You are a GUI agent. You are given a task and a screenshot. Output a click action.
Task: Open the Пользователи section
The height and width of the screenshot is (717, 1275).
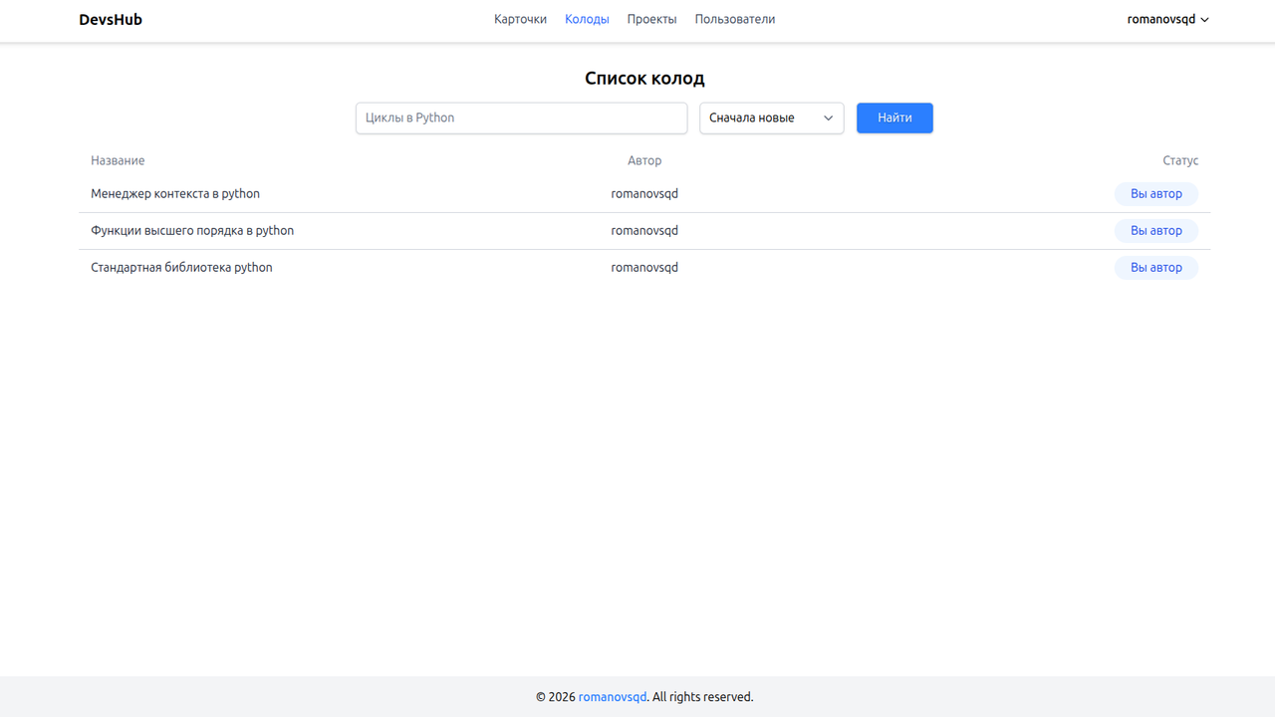pyautogui.click(x=734, y=19)
